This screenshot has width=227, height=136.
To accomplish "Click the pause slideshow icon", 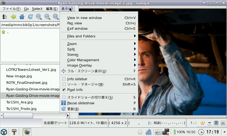I will point(64,103).
